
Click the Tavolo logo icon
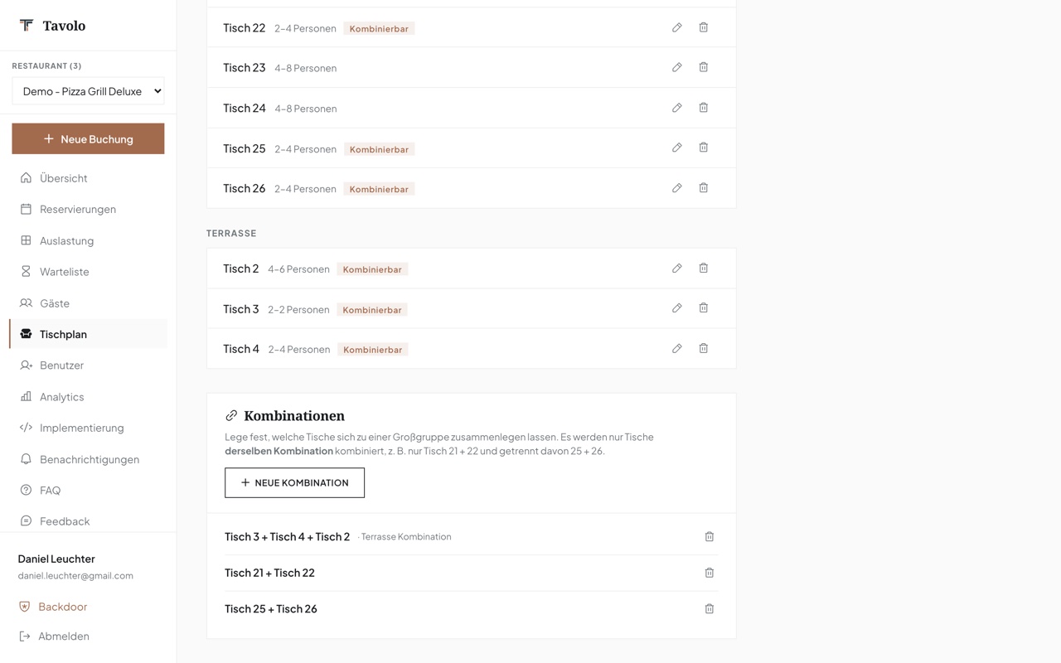[x=27, y=26]
